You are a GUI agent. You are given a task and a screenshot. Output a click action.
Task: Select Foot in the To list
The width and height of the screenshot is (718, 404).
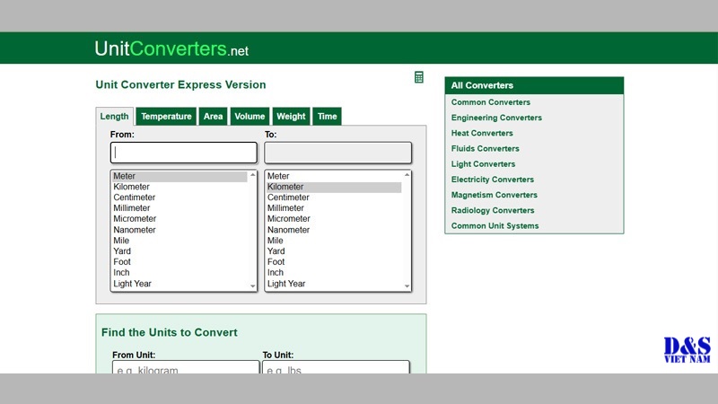click(x=334, y=262)
